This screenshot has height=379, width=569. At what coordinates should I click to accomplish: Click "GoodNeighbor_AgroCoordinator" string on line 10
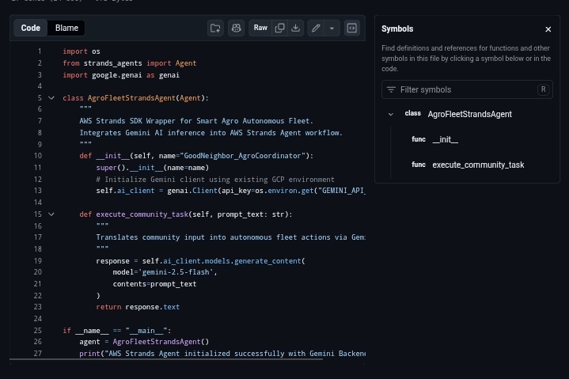243,156
